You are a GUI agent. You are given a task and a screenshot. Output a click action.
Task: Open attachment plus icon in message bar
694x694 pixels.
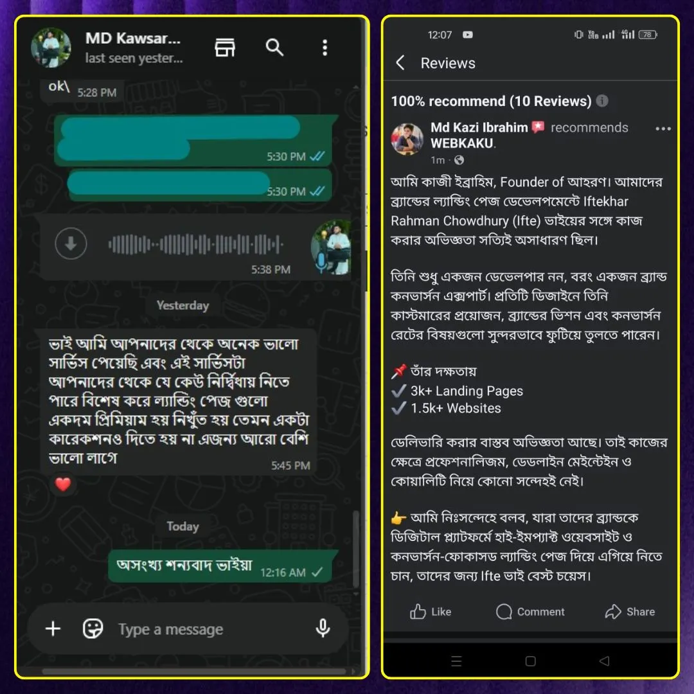(53, 628)
